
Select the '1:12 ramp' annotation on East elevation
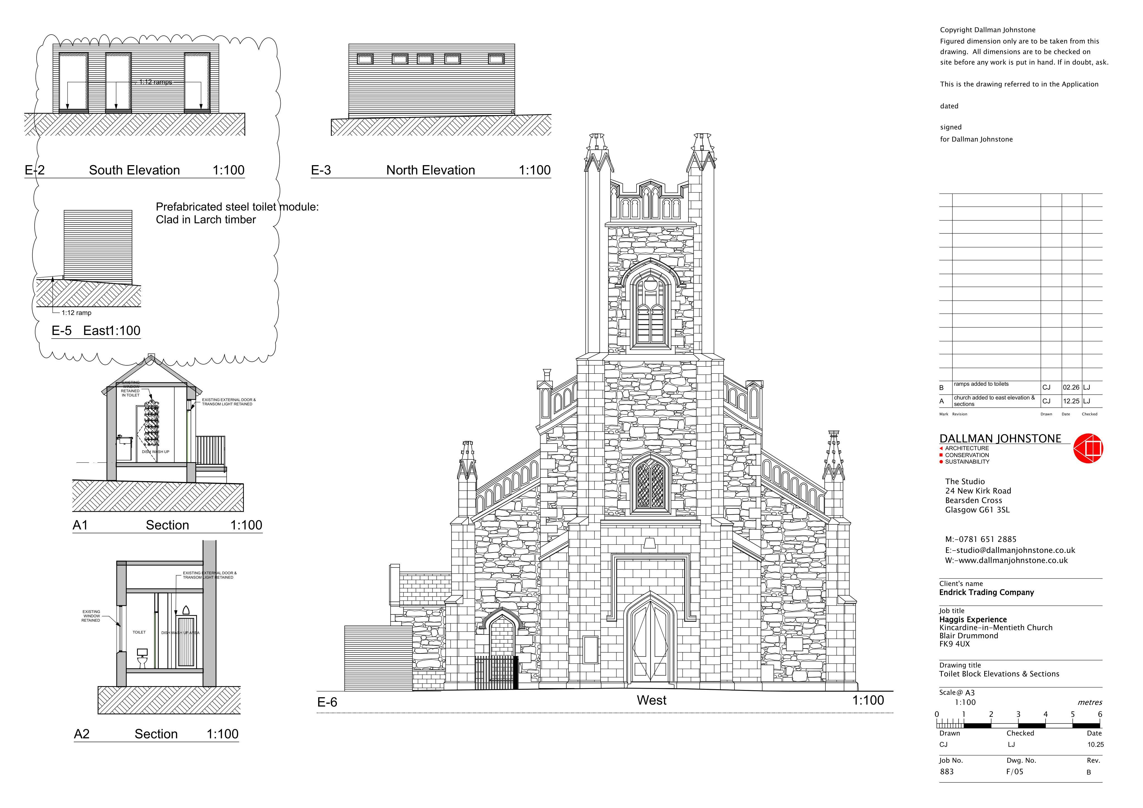click(77, 313)
